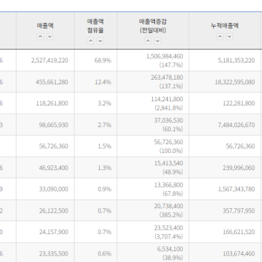The width and height of the screenshot is (262, 262).
Task: Click the 누적매출액 column header label
Action: 225,26
